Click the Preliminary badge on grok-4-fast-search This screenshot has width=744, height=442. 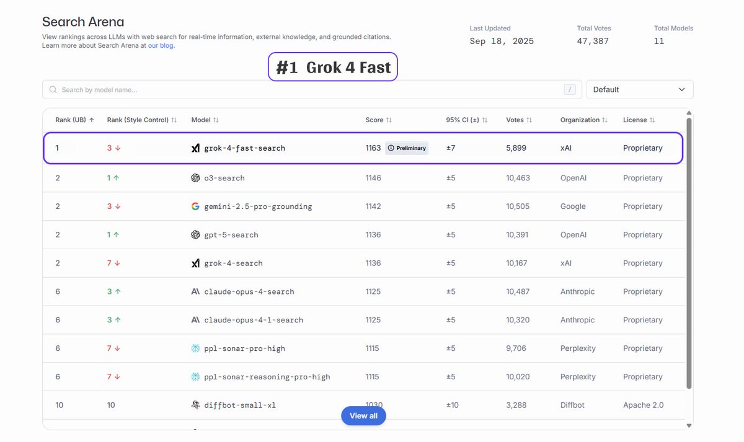[x=407, y=148]
